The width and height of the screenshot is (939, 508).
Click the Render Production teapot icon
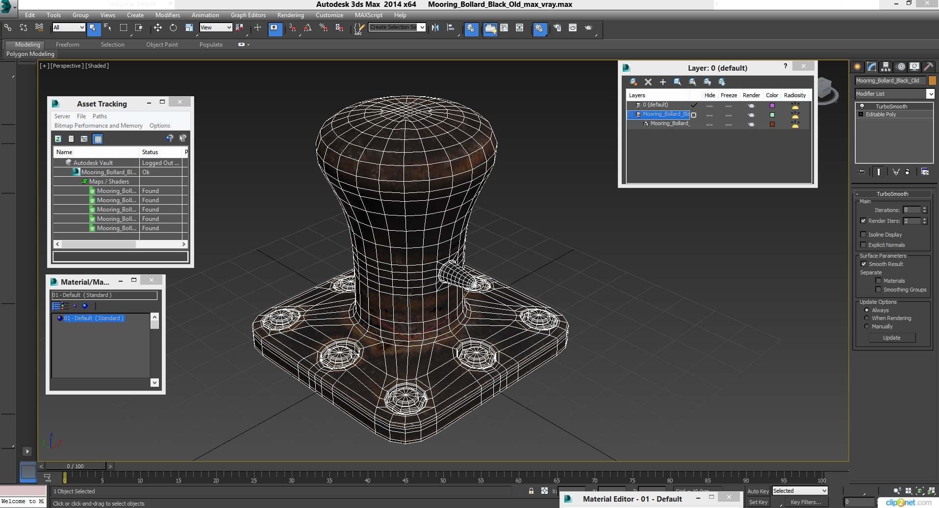coord(588,28)
